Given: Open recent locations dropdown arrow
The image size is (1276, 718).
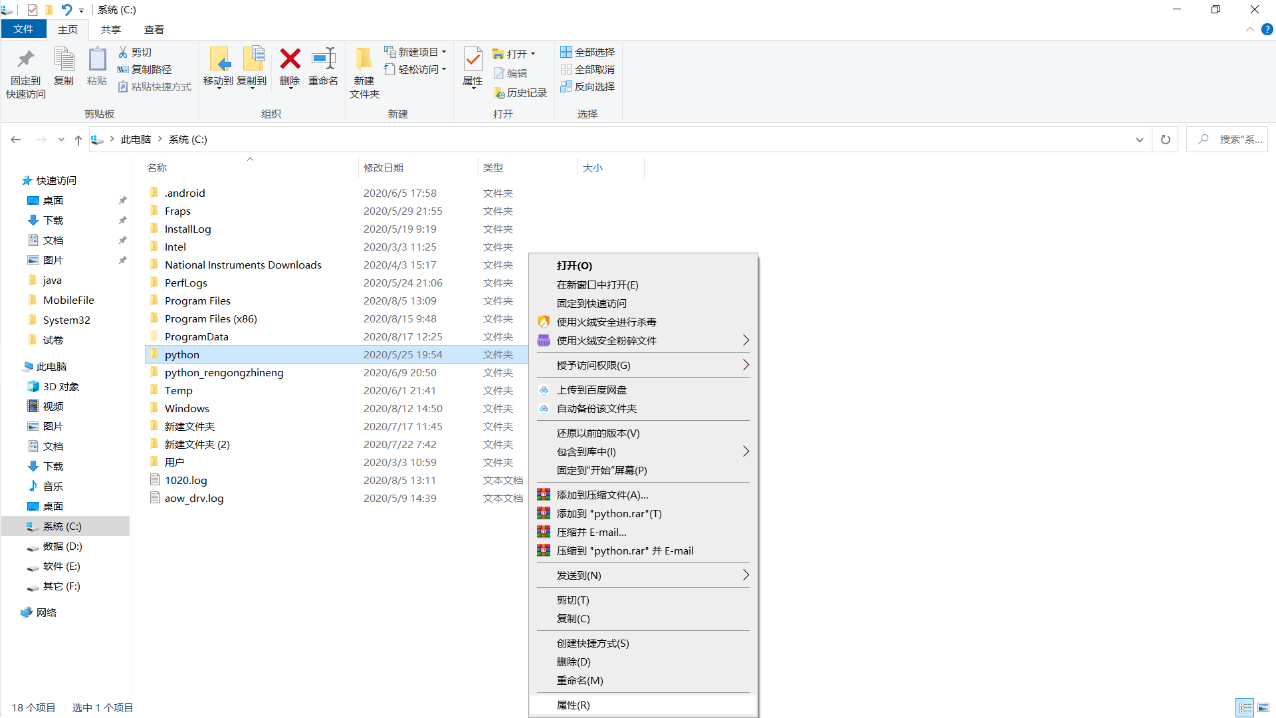Looking at the screenshot, I should tap(61, 140).
